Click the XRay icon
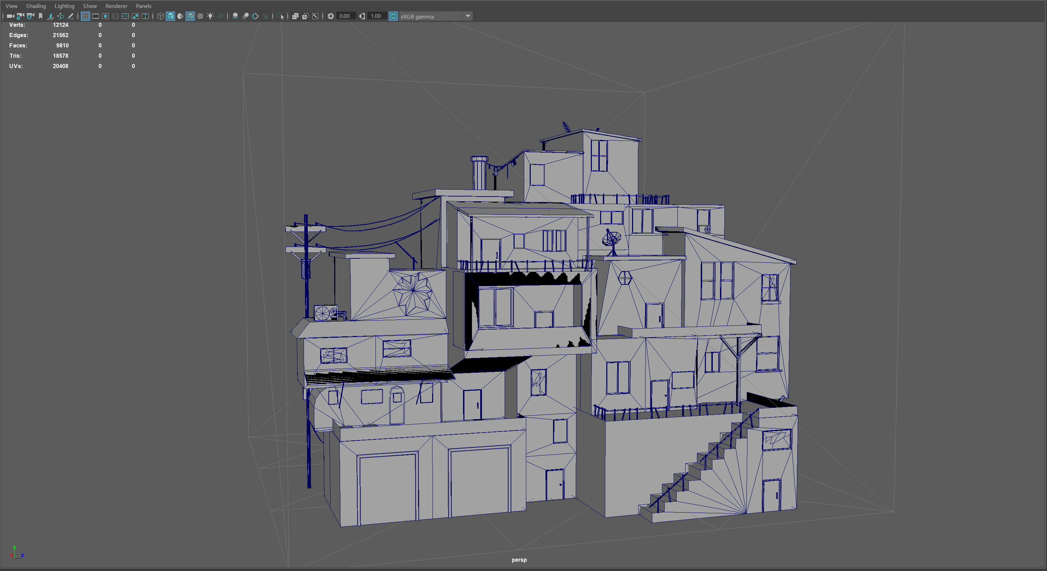 295,16
